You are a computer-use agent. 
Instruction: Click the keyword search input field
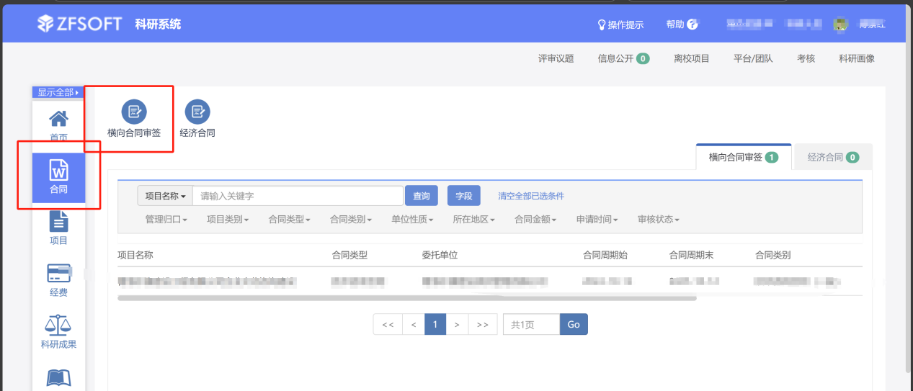coord(298,196)
